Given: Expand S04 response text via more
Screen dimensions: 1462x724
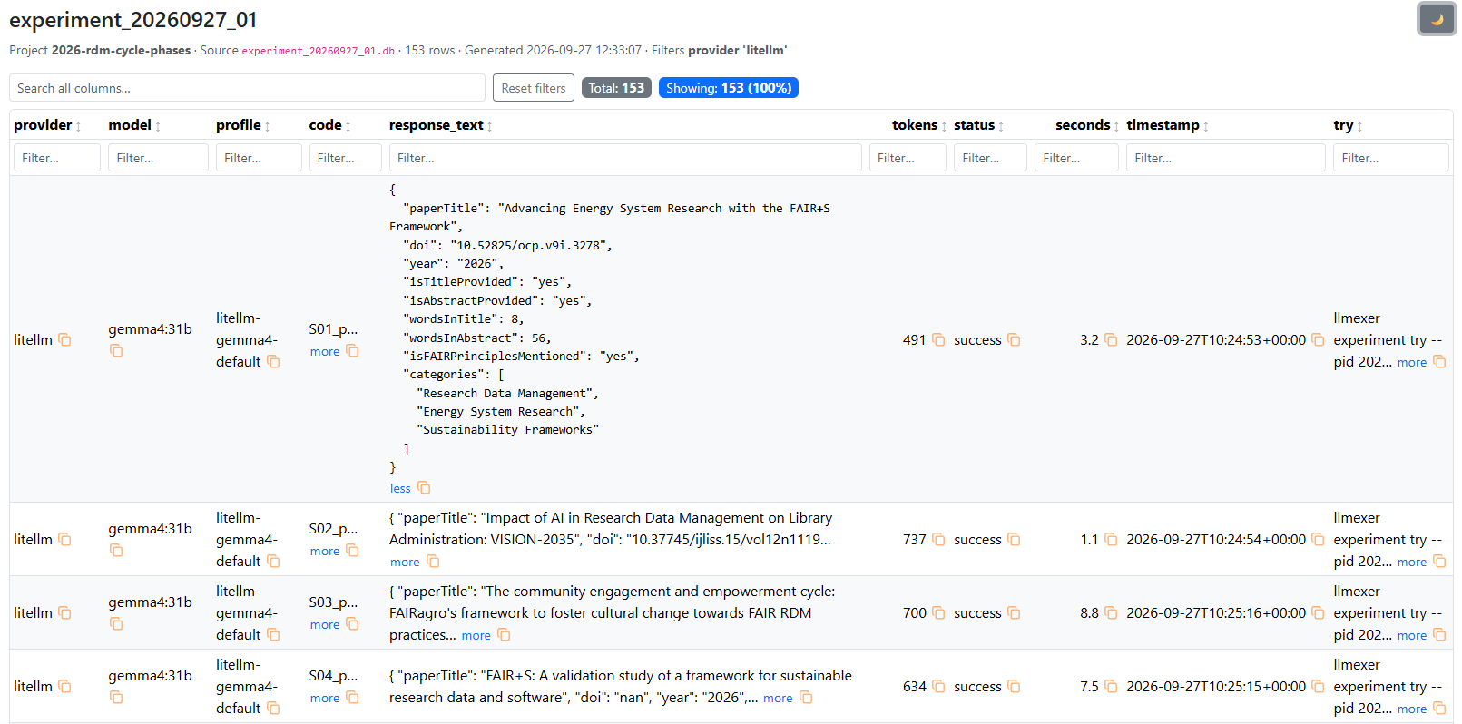Looking at the screenshot, I should tap(778, 698).
